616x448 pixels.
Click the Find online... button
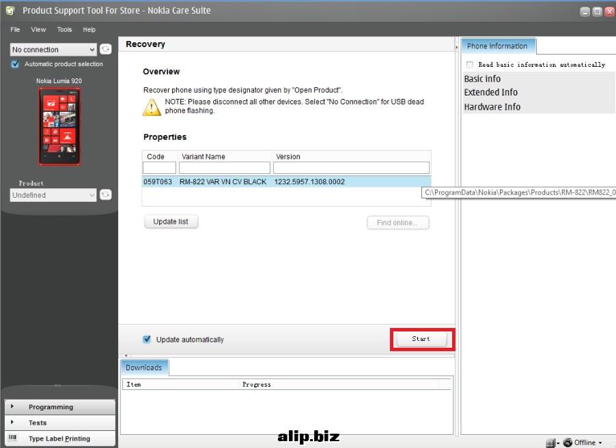click(x=397, y=223)
